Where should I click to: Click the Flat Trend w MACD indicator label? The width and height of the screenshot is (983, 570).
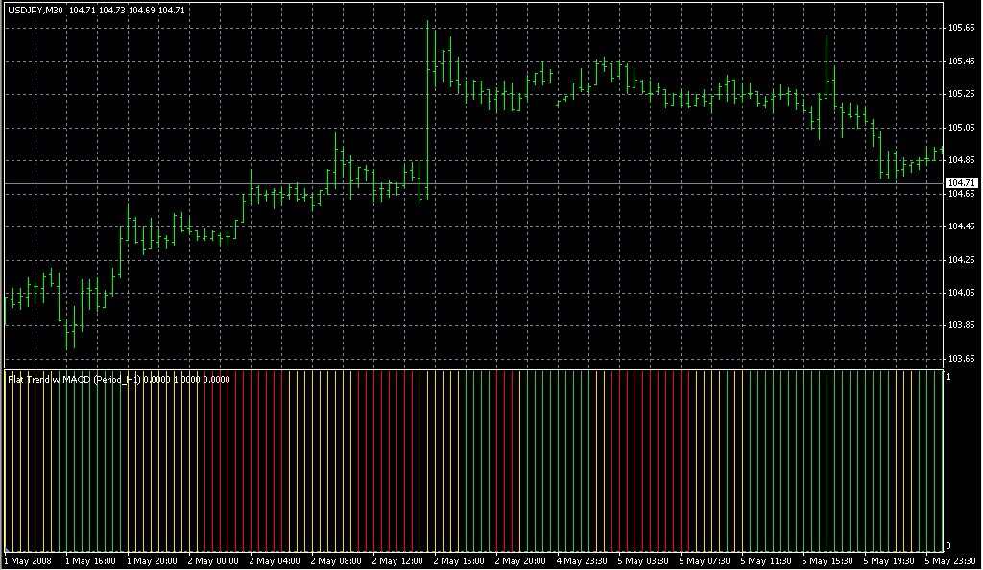tap(74, 379)
